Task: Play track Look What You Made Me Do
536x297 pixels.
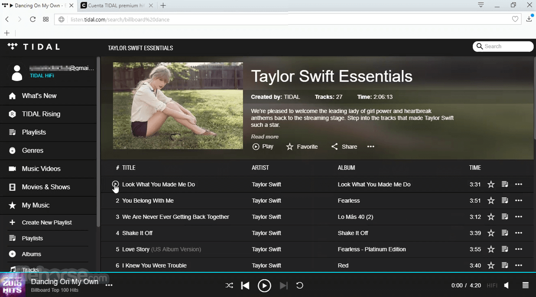Action: (115, 184)
